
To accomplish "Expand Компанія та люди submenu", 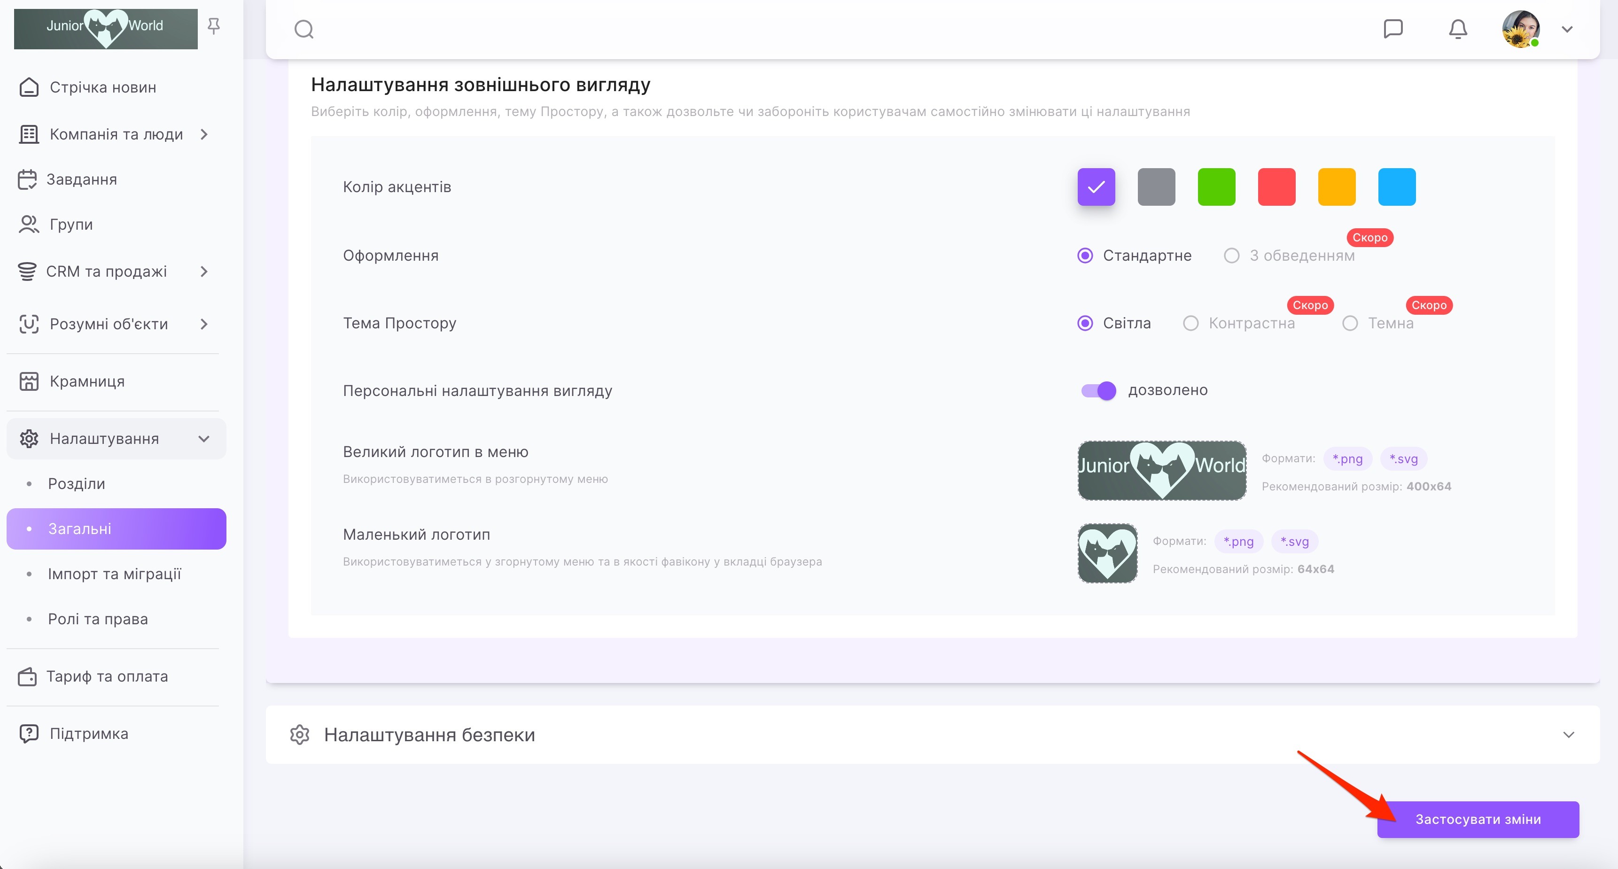I will [x=203, y=134].
